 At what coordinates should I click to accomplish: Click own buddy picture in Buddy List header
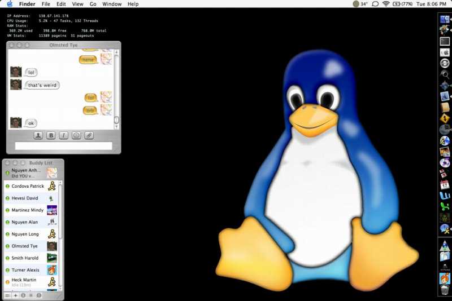click(x=52, y=173)
